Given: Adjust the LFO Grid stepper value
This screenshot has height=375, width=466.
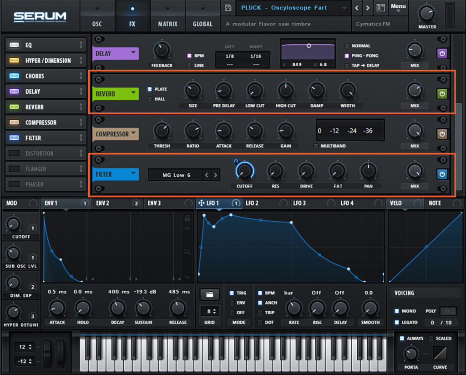Looking at the screenshot, I should point(210,311).
